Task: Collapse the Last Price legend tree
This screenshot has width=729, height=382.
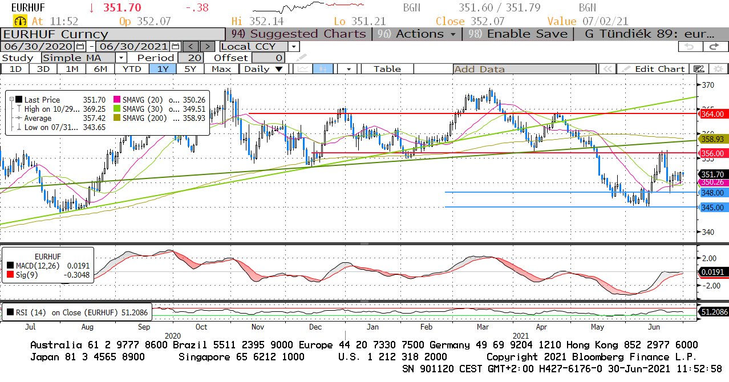Action: point(11,99)
